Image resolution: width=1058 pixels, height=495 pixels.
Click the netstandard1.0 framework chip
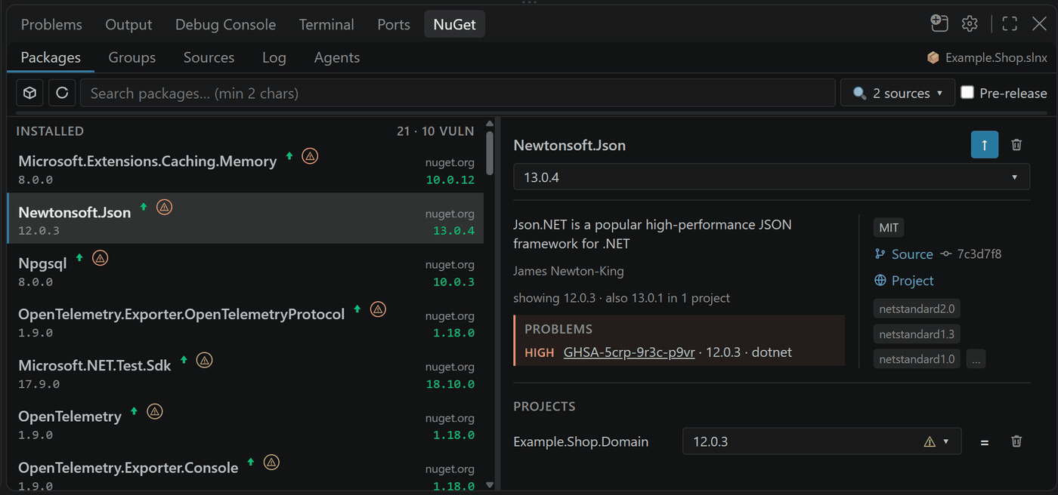coord(917,359)
